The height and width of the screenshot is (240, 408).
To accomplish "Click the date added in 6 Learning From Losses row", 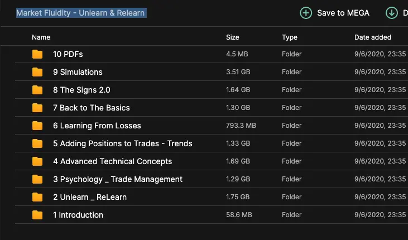I will click(380, 126).
